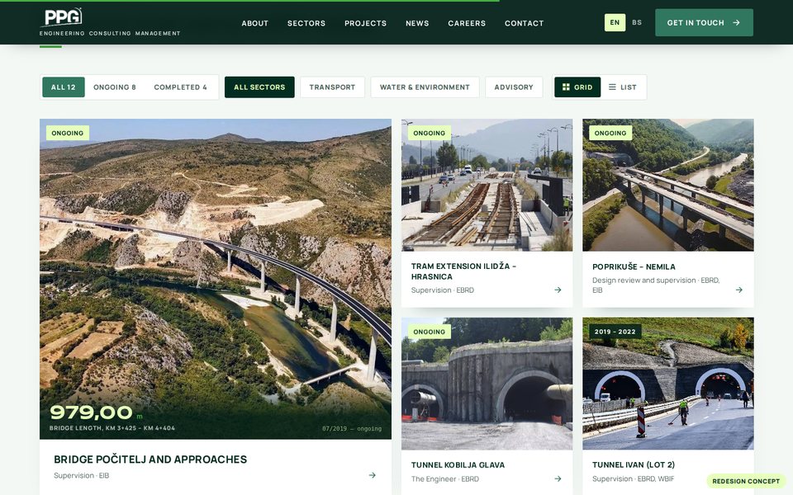The width and height of the screenshot is (793, 495).
Task: Filter by Water & Environment sector
Action: coord(425,87)
